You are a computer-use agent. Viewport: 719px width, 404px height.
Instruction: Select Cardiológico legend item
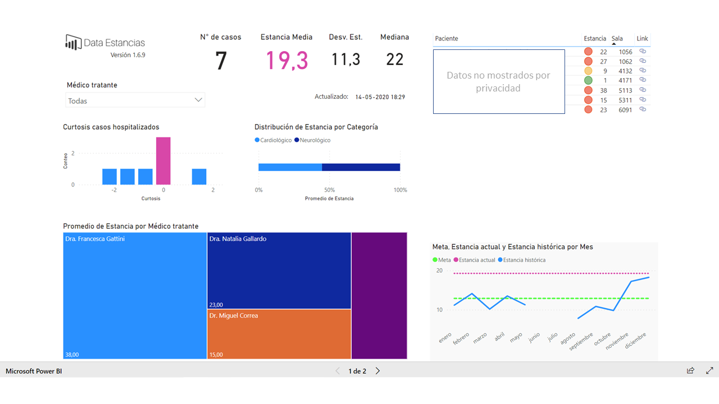pyautogui.click(x=273, y=140)
